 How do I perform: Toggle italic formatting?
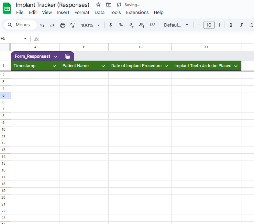241,25
